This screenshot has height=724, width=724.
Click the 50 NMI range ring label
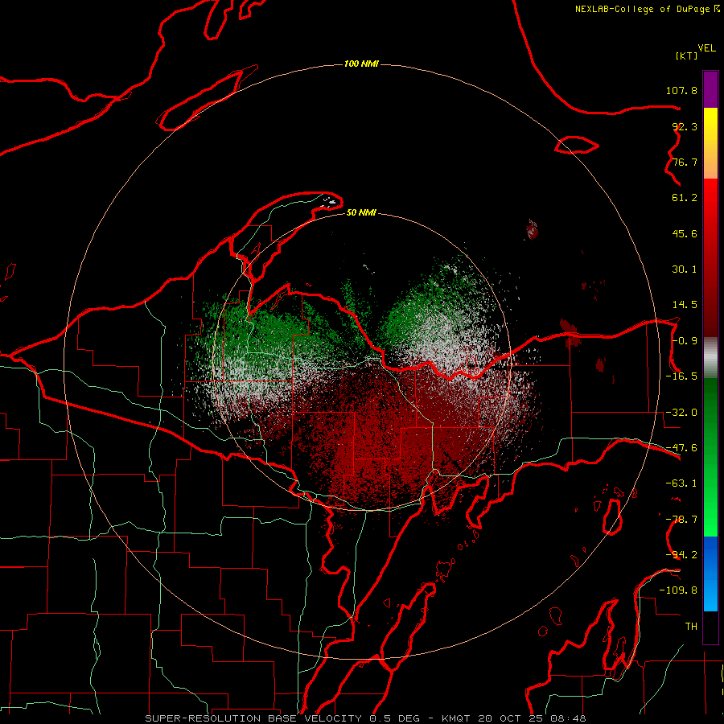click(x=361, y=213)
